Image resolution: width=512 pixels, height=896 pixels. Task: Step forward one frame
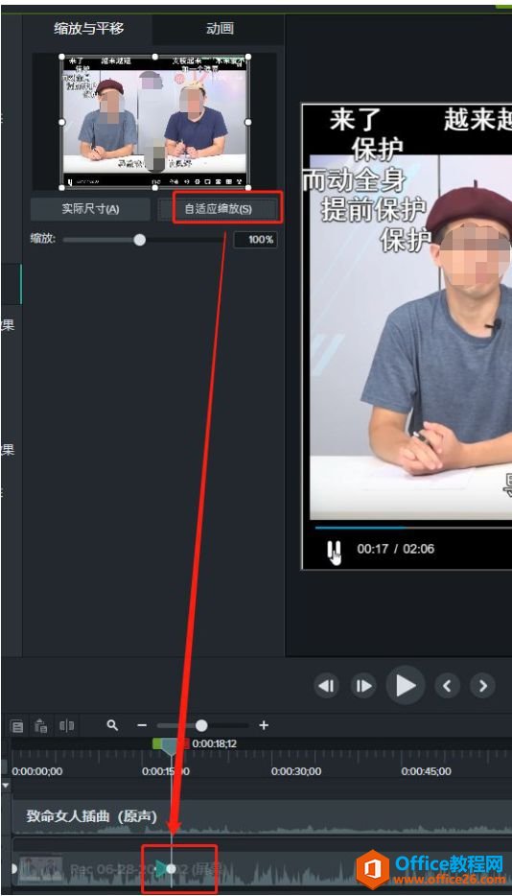[x=364, y=686]
